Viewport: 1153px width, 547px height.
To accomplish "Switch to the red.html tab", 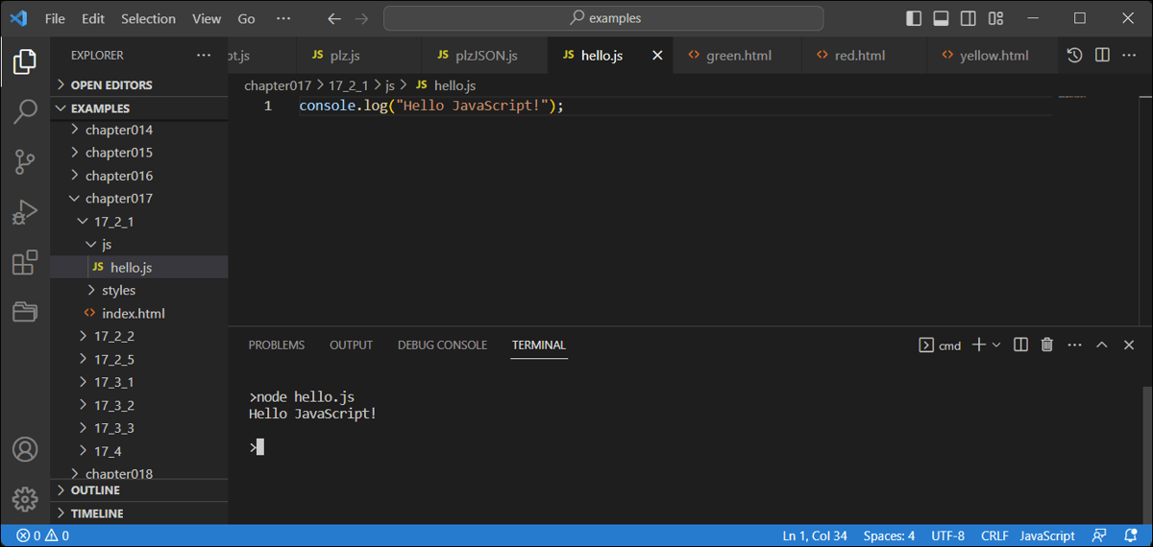I will (863, 56).
